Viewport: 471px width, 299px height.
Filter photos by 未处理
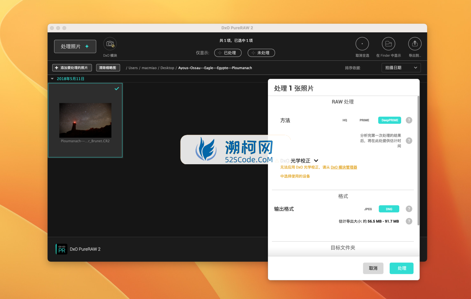click(261, 53)
